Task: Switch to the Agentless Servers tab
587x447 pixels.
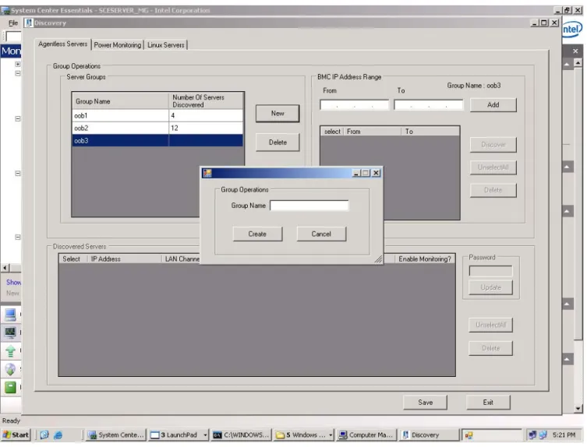Action: [x=62, y=44]
